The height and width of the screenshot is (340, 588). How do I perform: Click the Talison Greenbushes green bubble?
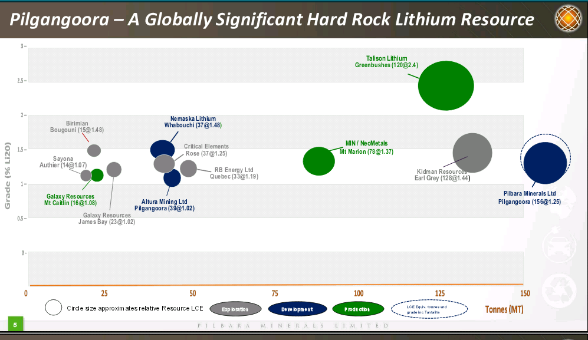click(446, 86)
